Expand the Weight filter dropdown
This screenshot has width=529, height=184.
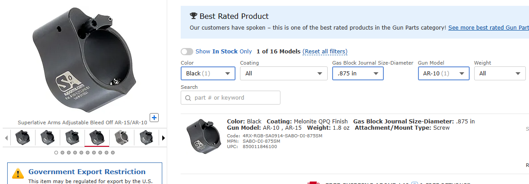(x=500, y=74)
